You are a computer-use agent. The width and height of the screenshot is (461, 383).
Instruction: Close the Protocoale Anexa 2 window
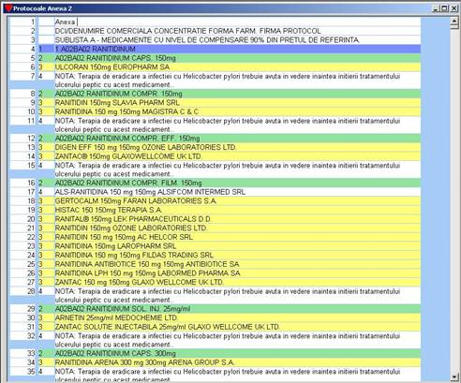[x=454, y=8]
